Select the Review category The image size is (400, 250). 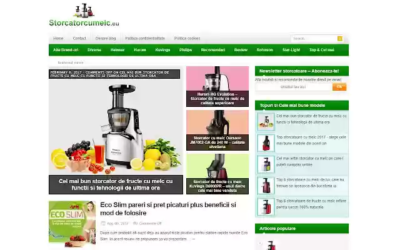241,50
